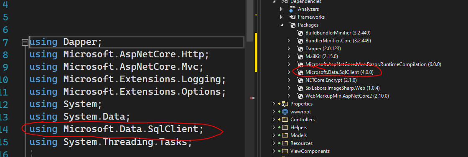Click 'Microsoft.Extensions.Options' in the code
Image resolution: width=468 pixels, height=157 pixels.
coord(142,92)
